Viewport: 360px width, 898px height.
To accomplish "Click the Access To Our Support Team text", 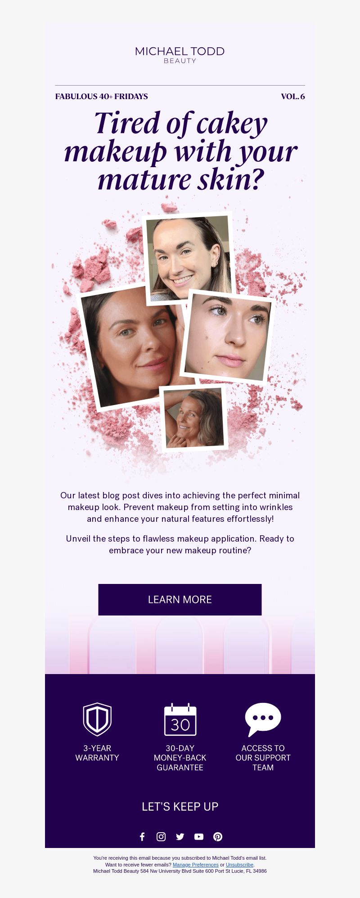I will (263, 758).
